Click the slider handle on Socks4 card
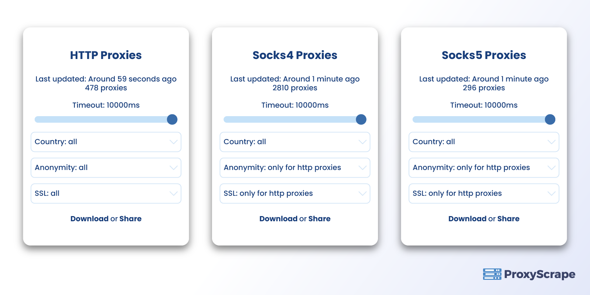 (361, 119)
